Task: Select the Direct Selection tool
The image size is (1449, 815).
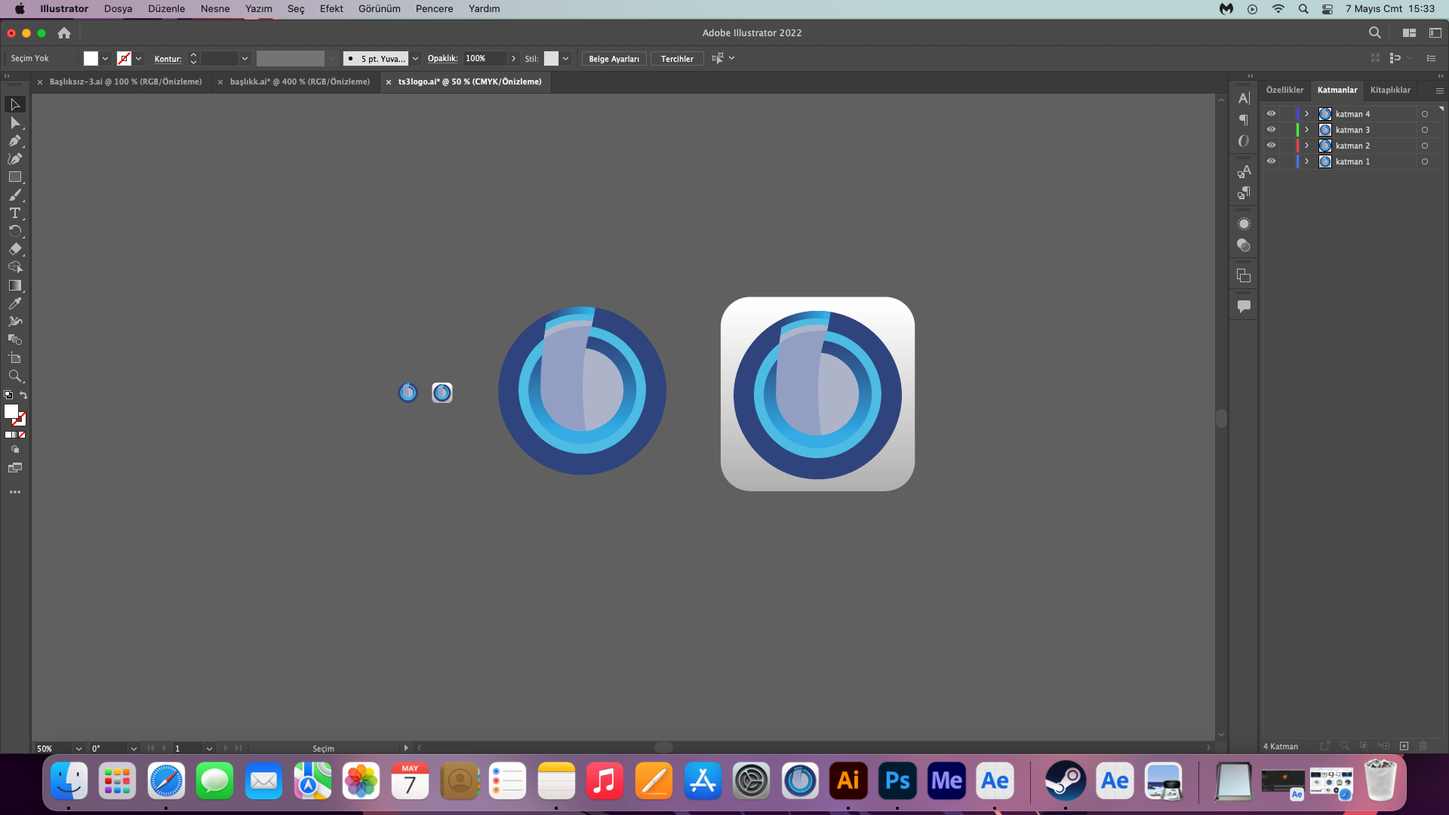Action: (15, 123)
